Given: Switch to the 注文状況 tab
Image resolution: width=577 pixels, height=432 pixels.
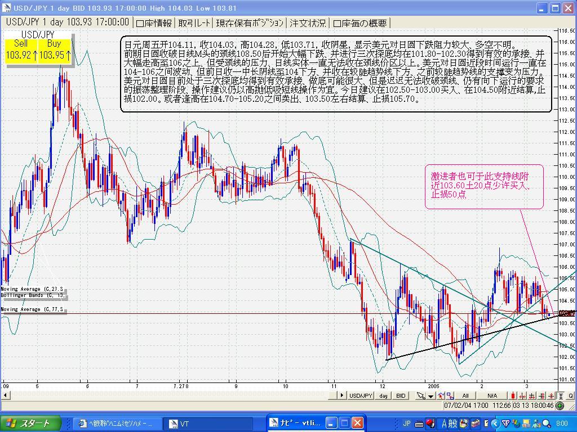Looking at the screenshot, I should (308, 23).
